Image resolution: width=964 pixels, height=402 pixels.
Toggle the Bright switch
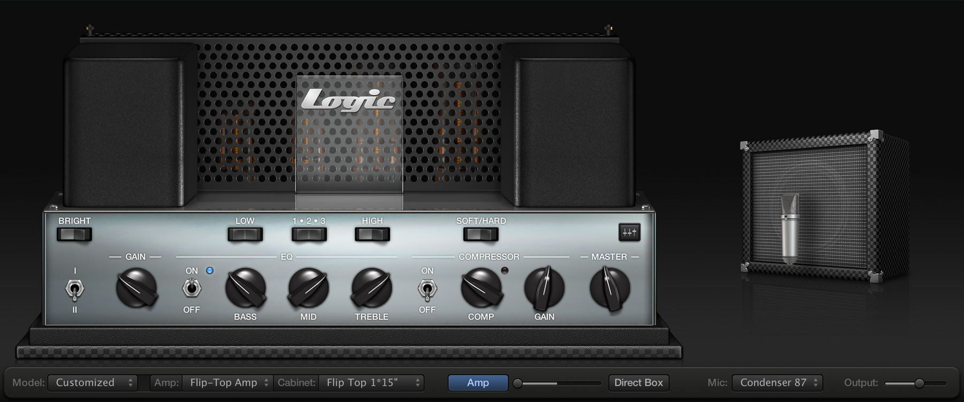click(x=74, y=234)
